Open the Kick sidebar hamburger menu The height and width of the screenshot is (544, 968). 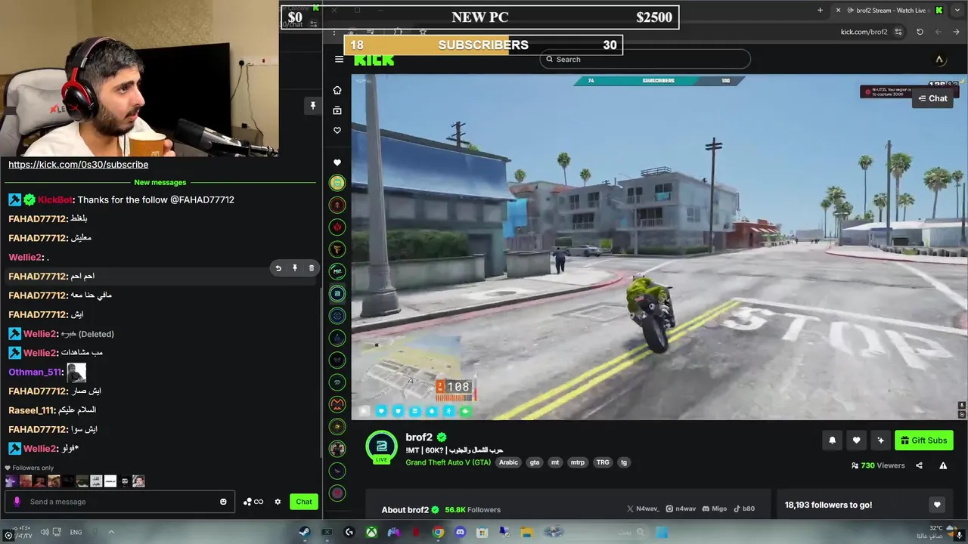(x=339, y=59)
